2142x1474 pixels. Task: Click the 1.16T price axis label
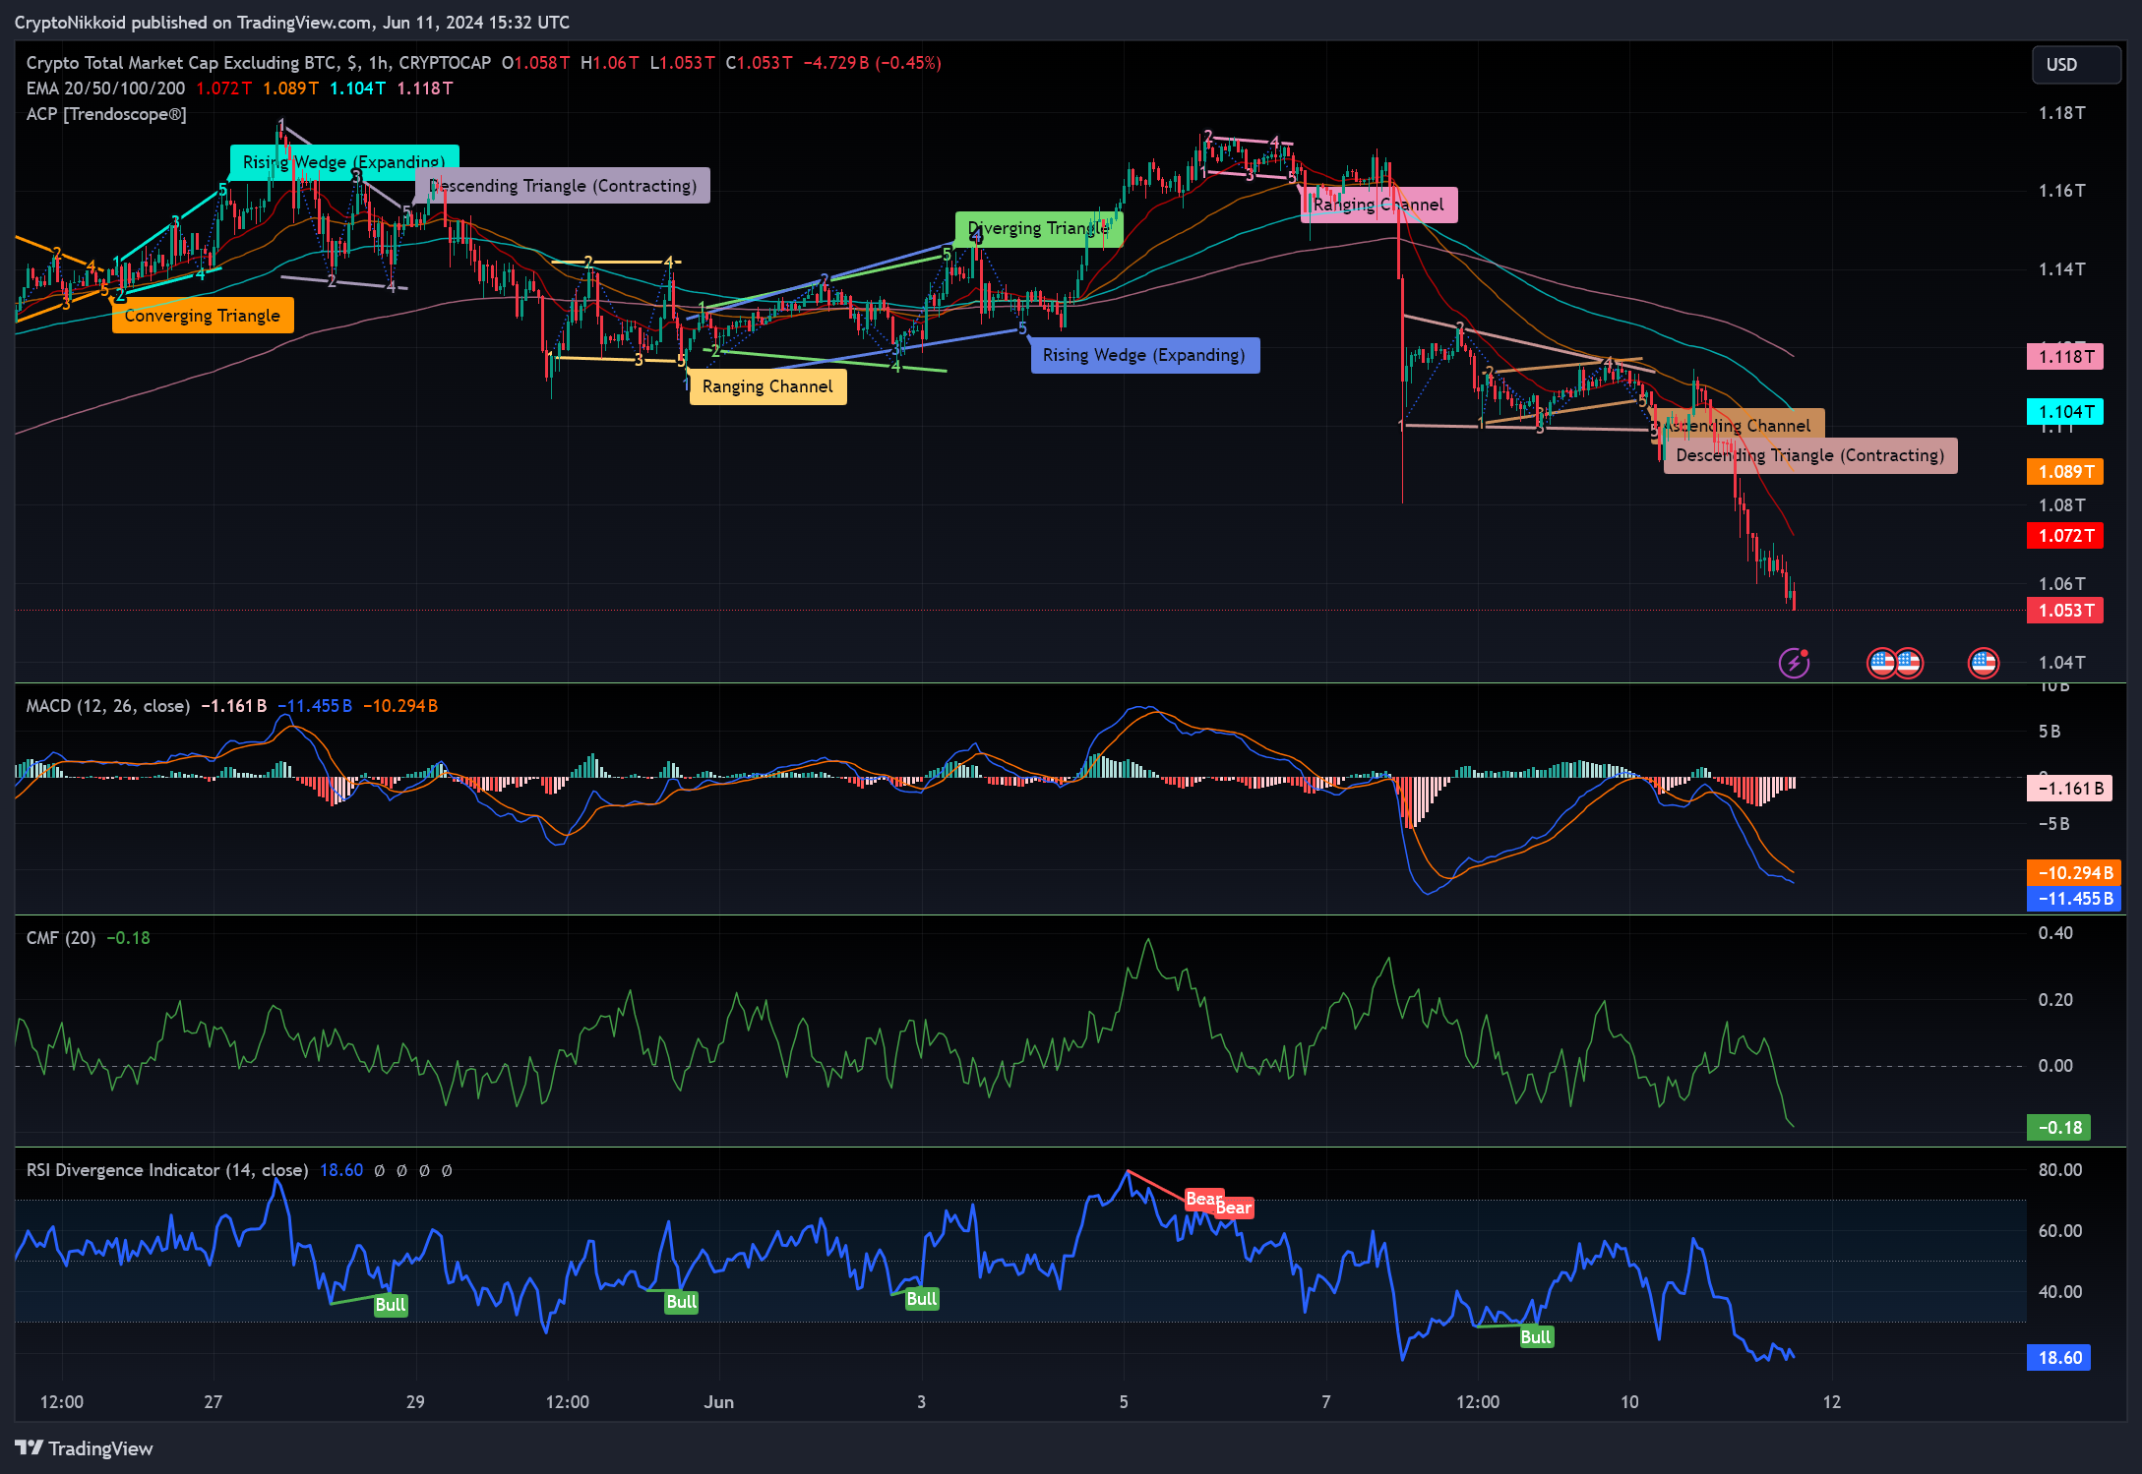pos(2061,191)
